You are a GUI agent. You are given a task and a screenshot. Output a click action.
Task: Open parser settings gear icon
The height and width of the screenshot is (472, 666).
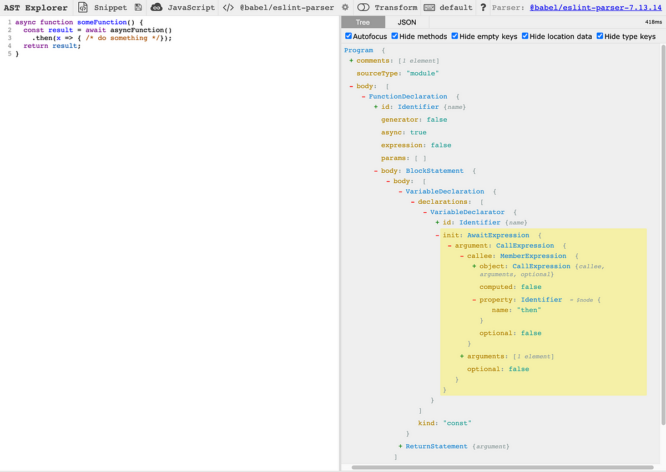pyautogui.click(x=345, y=7)
